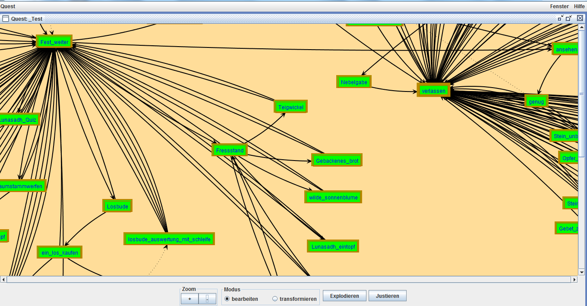Restore down the Quest _Test internal window
The width and height of the screenshot is (587, 306).
click(x=569, y=18)
